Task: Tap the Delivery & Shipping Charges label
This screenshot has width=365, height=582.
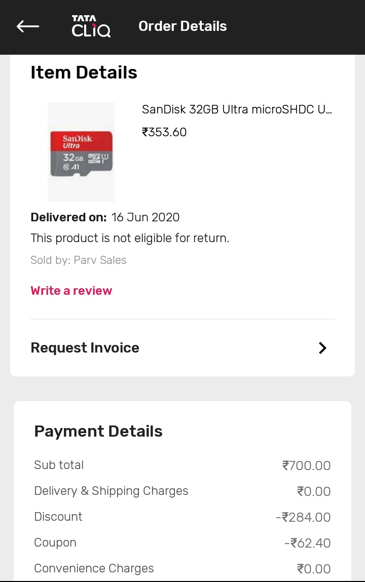Action: coord(111,491)
